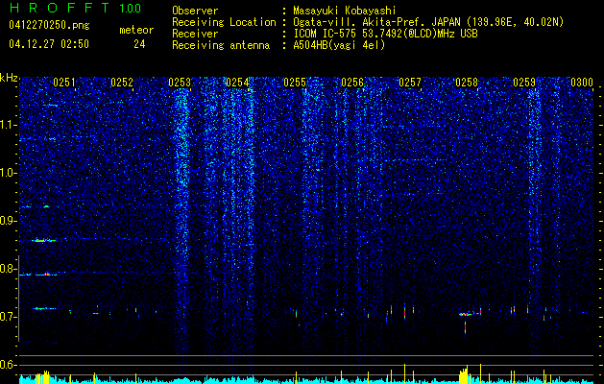Click the 0.8 kHz axis value
The height and width of the screenshot is (384, 604).
[9, 269]
